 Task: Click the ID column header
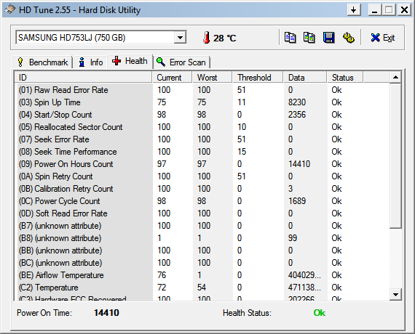coord(83,78)
